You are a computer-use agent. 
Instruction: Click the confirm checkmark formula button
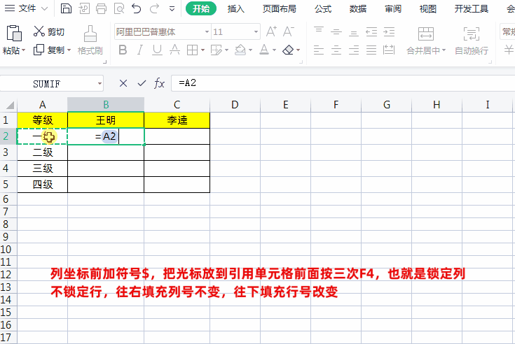point(142,83)
